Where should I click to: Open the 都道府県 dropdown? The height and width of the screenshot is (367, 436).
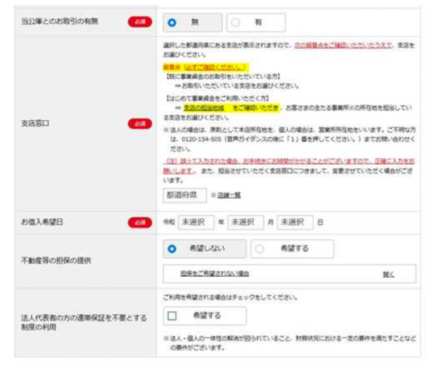click(x=182, y=195)
